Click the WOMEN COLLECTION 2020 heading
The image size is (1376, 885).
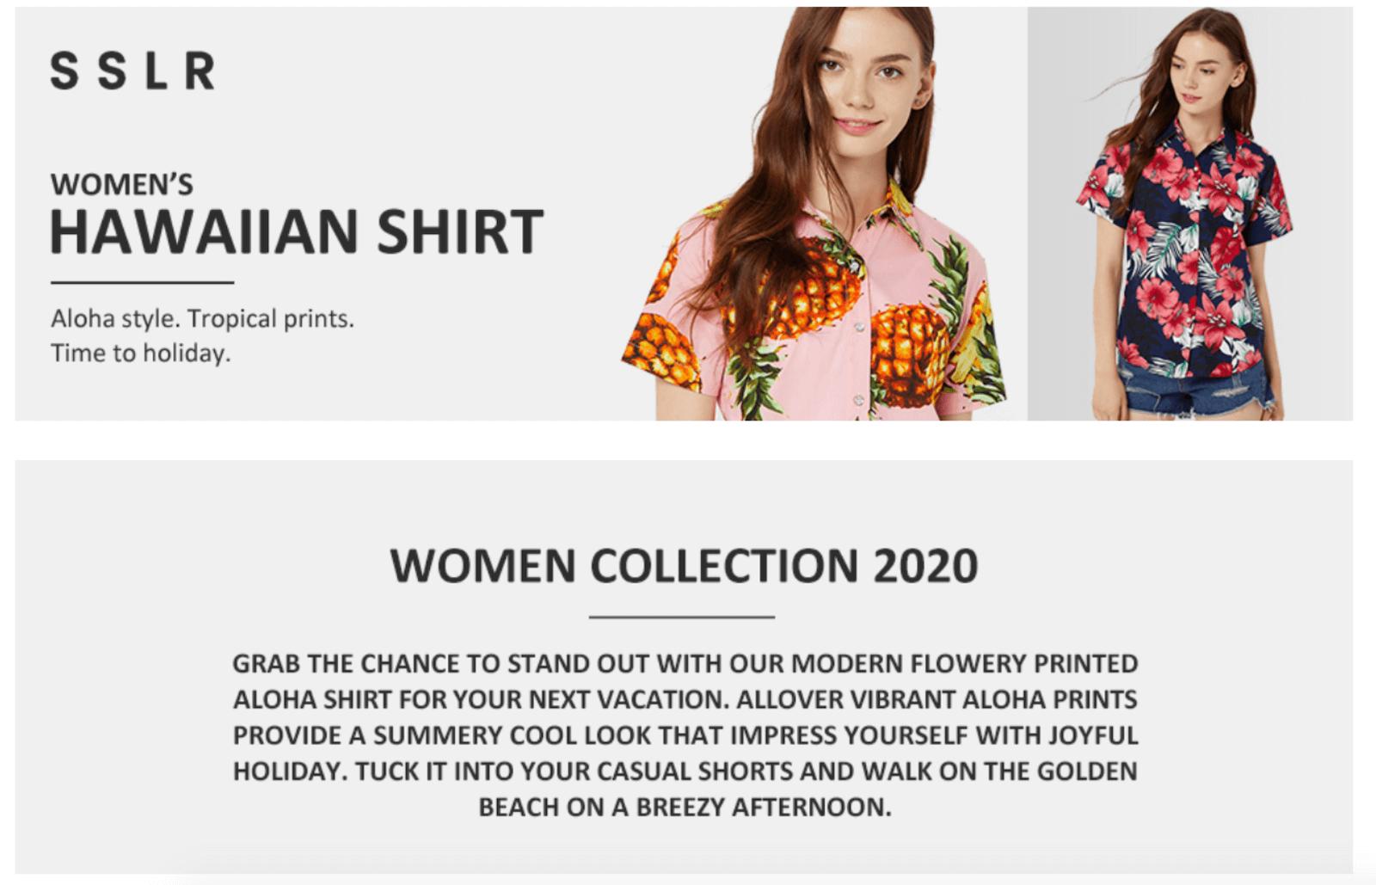pyautogui.click(x=684, y=566)
